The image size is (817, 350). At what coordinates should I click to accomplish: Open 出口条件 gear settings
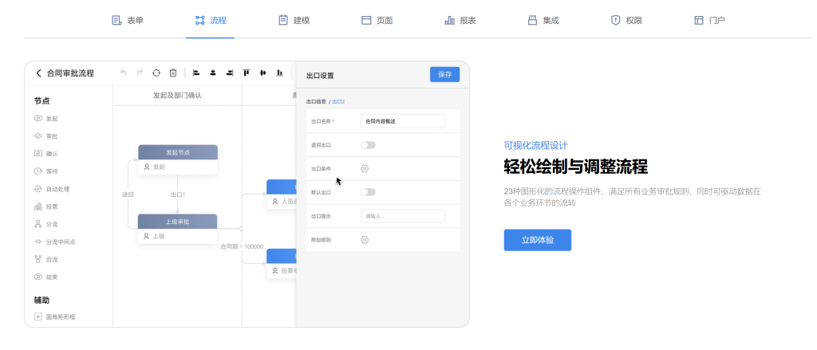[365, 168]
